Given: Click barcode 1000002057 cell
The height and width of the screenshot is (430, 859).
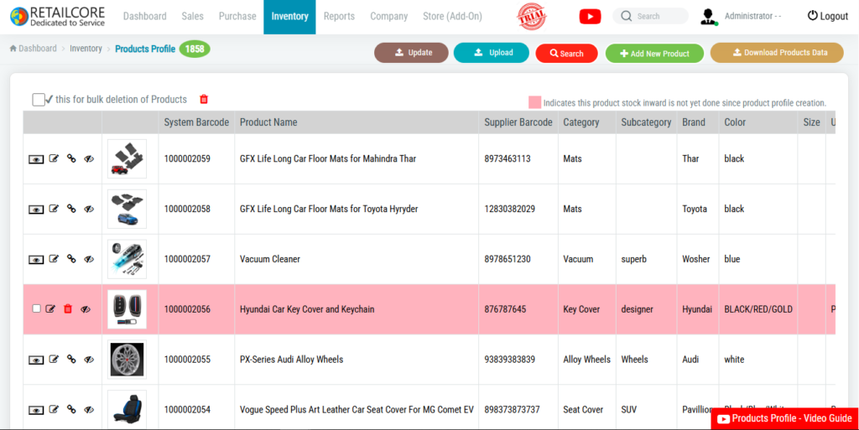Looking at the screenshot, I should coord(187,259).
